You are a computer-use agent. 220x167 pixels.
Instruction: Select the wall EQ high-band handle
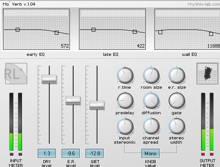click(211, 34)
